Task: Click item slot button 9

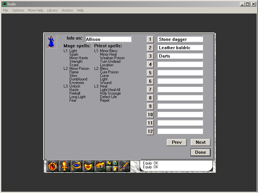Action: click(150, 106)
